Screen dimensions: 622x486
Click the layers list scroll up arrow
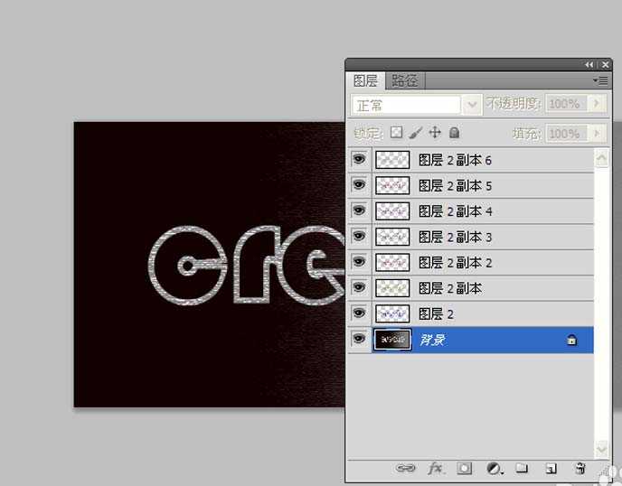pyautogui.click(x=602, y=158)
